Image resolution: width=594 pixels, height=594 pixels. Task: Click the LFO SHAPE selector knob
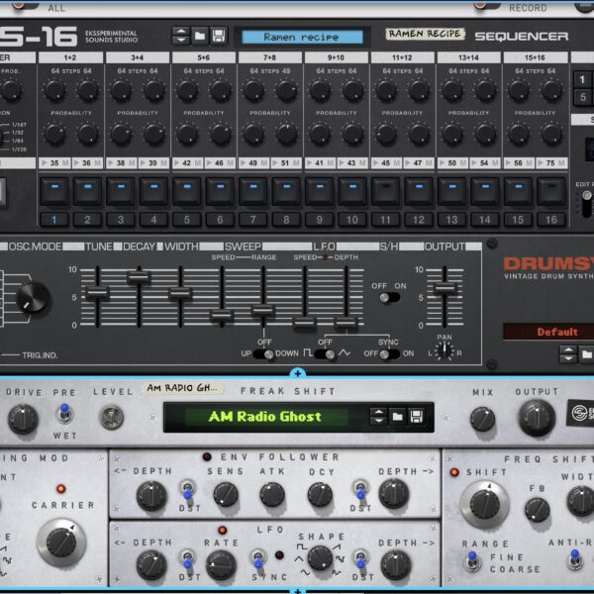pyautogui.click(x=320, y=558)
